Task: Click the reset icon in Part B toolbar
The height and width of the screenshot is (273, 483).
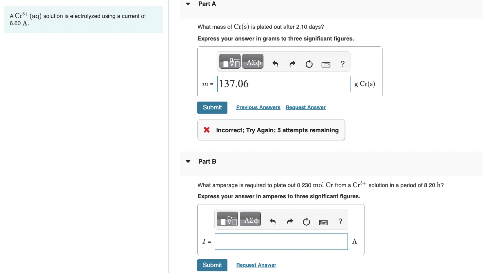Action: [306, 222]
